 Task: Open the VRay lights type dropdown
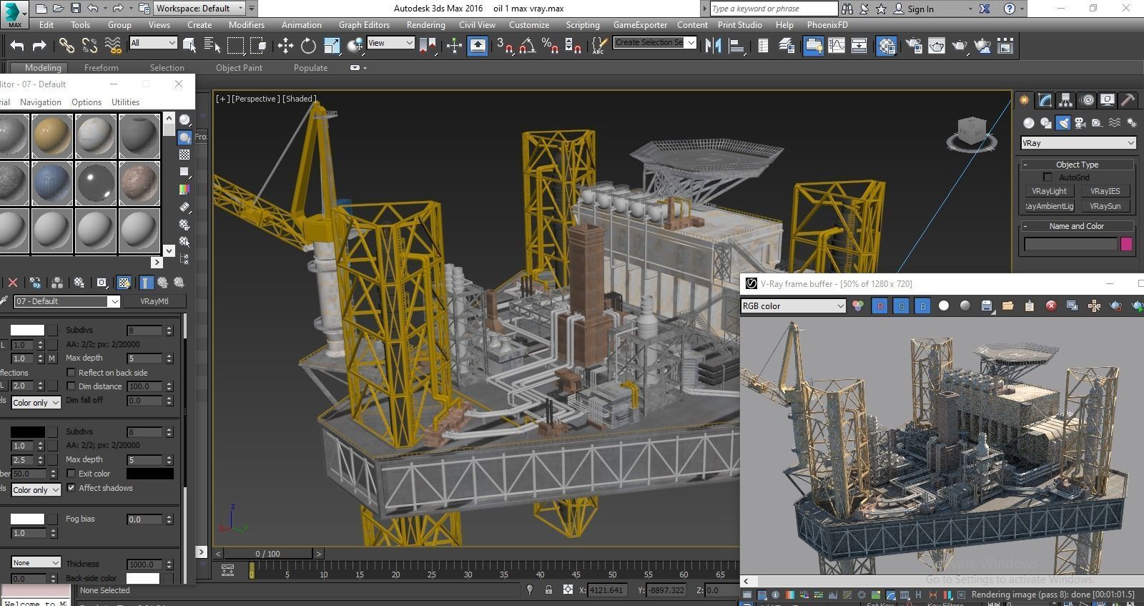pos(1078,143)
